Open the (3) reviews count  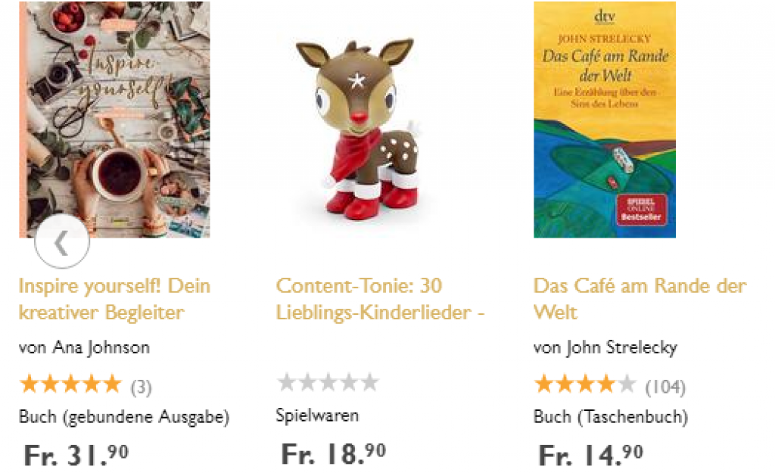(141, 387)
